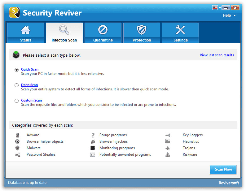Click the Potentially unwanted programs icon
Image resolution: width=246 pixels, height=191 pixels.
click(93, 154)
